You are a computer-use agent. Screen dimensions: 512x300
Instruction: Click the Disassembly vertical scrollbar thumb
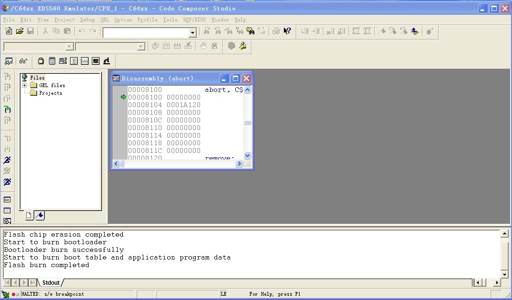pyautogui.click(x=248, y=123)
